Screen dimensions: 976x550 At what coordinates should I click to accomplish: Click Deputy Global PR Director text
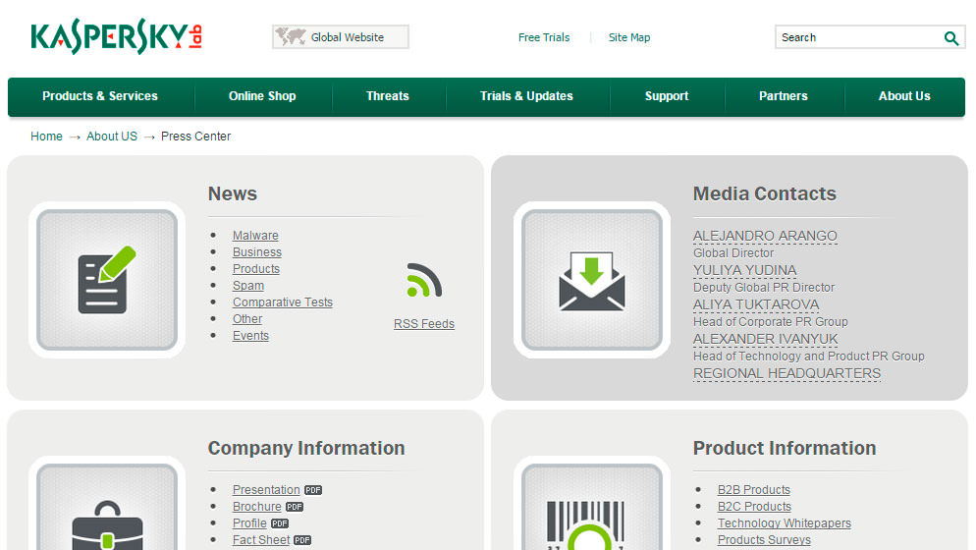(x=764, y=287)
